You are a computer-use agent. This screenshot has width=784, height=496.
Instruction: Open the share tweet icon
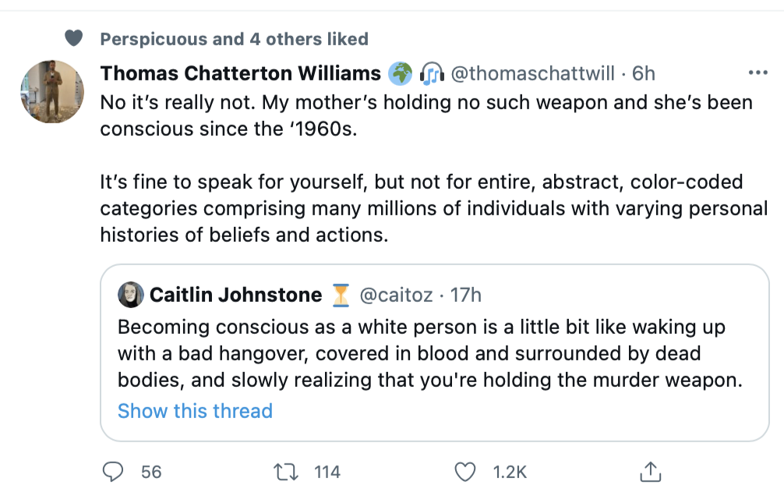(651, 472)
